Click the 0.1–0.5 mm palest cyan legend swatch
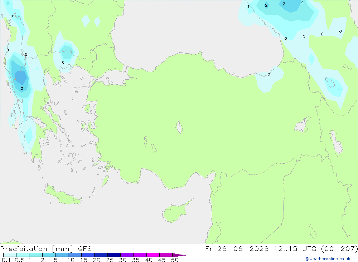358x262 pixels. pos(10,255)
